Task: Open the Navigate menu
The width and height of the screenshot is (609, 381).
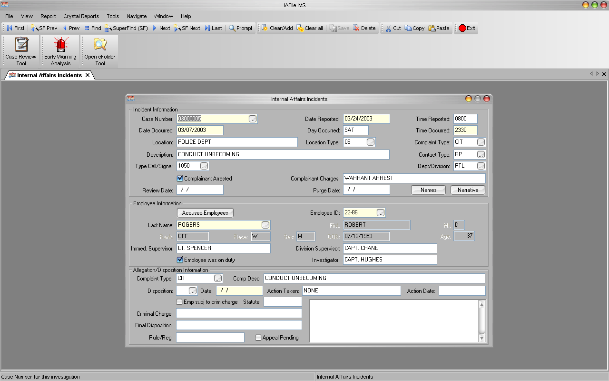Action: tap(137, 16)
